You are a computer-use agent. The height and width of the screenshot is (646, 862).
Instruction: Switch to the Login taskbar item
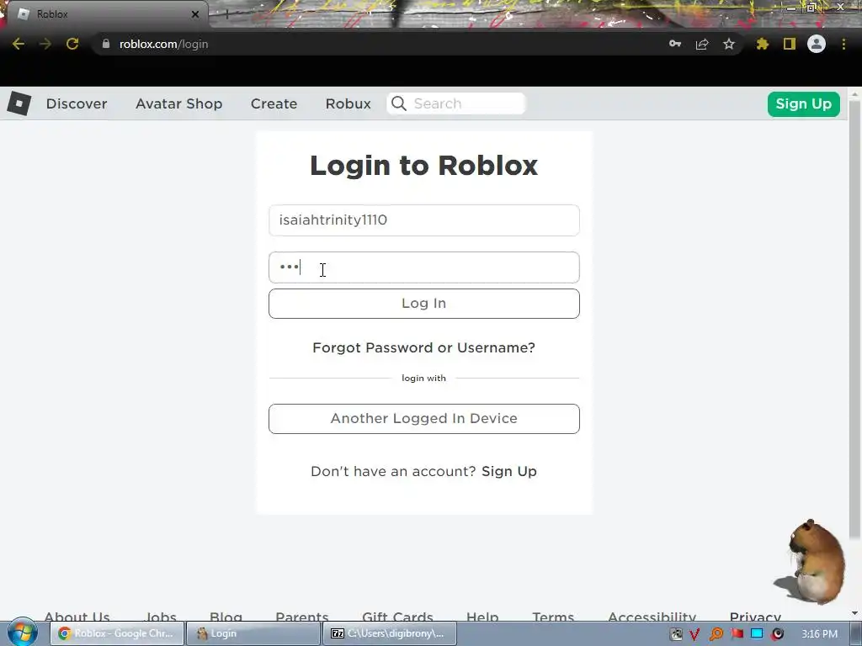click(x=253, y=633)
